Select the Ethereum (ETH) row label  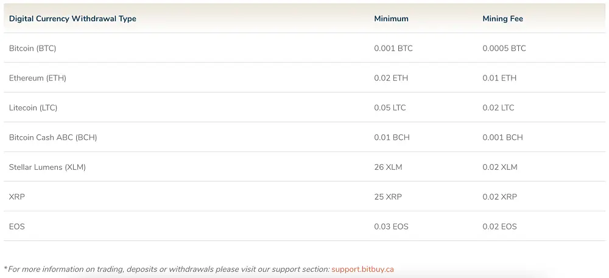(x=38, y=78)
